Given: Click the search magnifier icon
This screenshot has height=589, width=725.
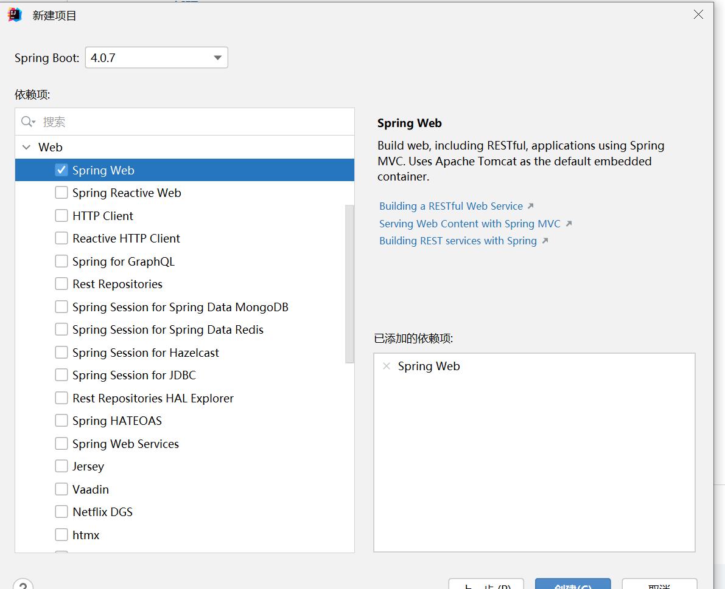Looking at the screenshot, I should [x=28, y=122].
